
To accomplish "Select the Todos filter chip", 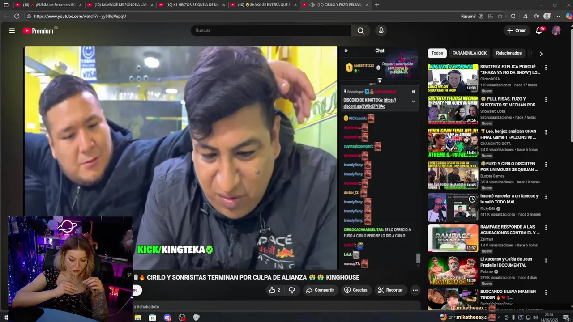I will pyautogui.click(x=437, y=53).
